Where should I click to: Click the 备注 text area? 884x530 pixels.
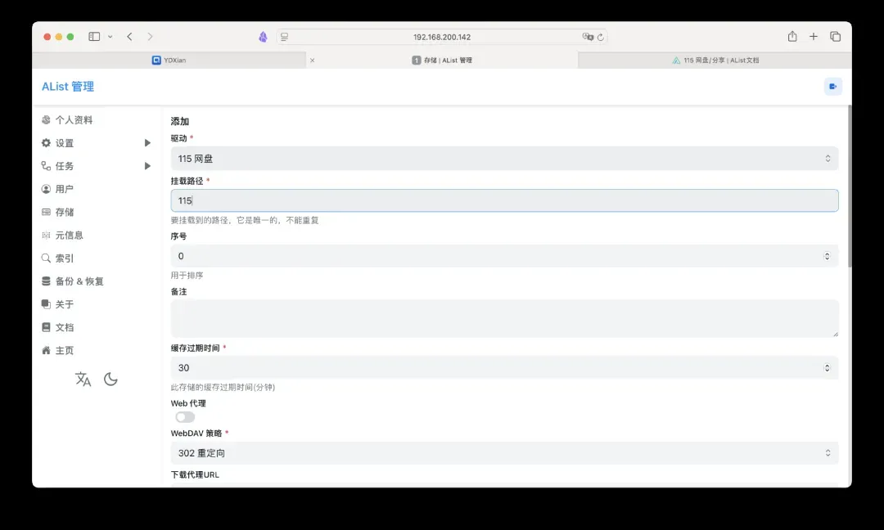504,318
